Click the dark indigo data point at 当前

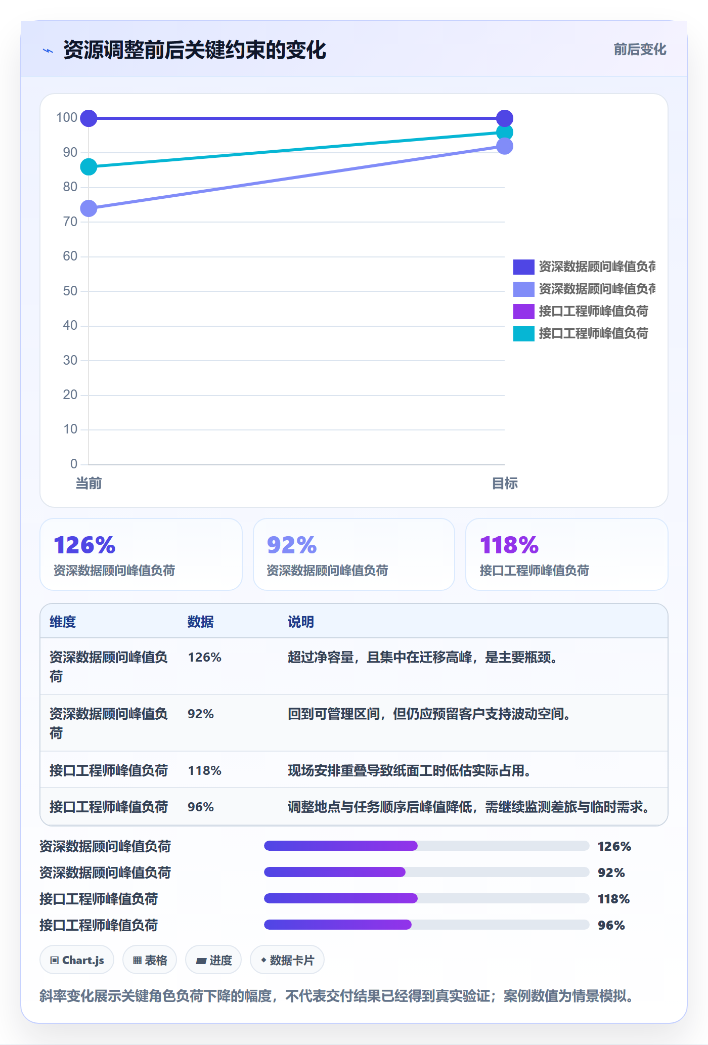88,118
